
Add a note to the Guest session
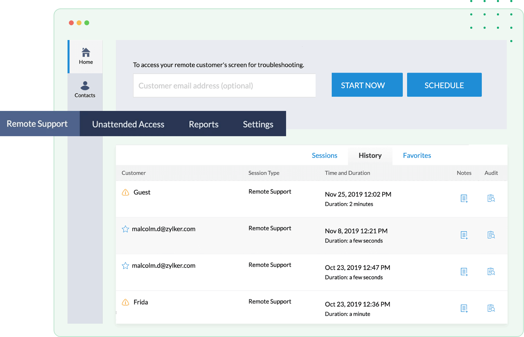(464, 198)
